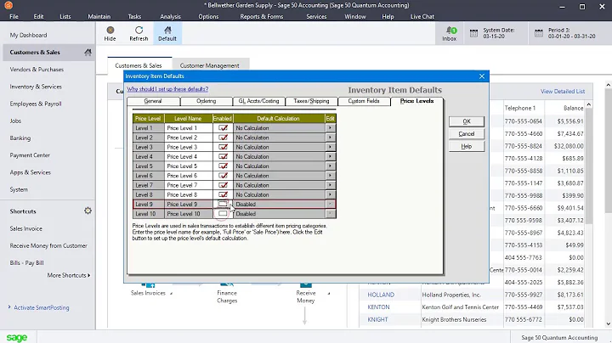
Task: Click Receive Money workflow icon
Action: pos(306,285)
